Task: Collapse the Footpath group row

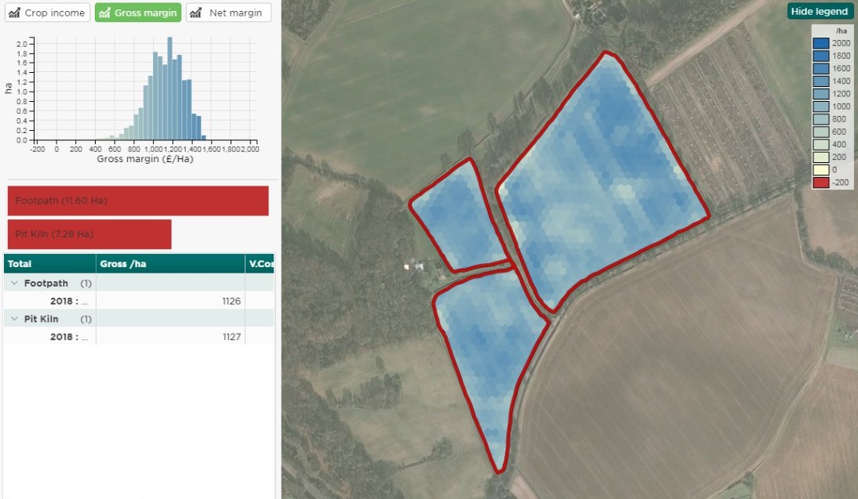Action: pyautogui.click(x=14, y=283)
